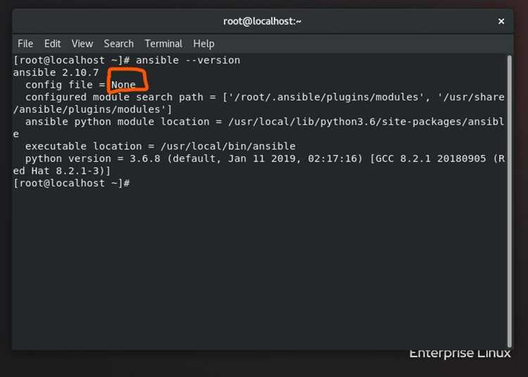Image resolution: width=528 pixels, height=377 pixels.
Task: Click the root@localhost:~ title bar
Action: [262, 21]
